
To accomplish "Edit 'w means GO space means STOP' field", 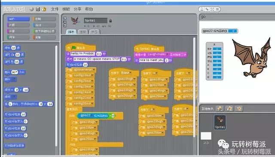I will coord(96,59).
